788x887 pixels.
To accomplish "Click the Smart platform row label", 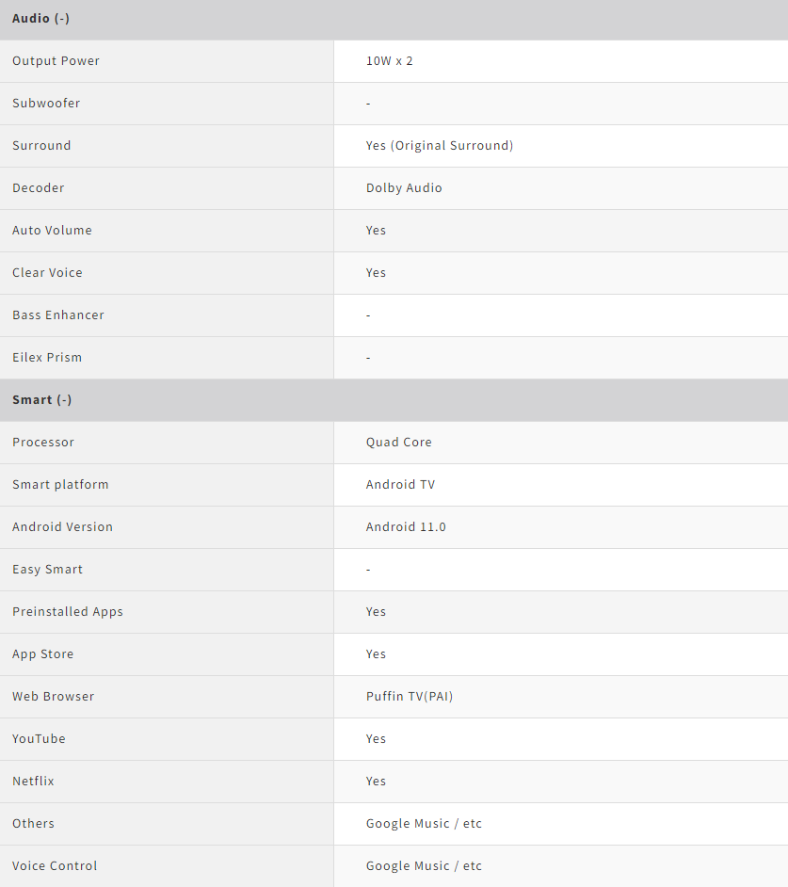I will (x=60, y=485).
